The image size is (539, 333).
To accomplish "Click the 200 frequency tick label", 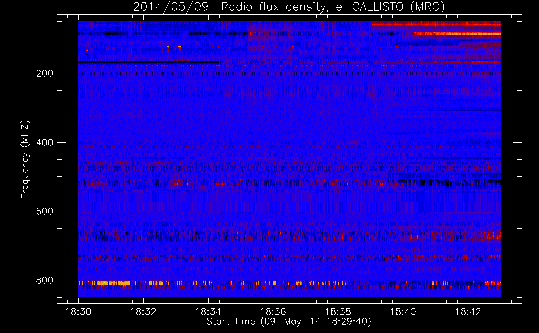I will pos(44,73).
